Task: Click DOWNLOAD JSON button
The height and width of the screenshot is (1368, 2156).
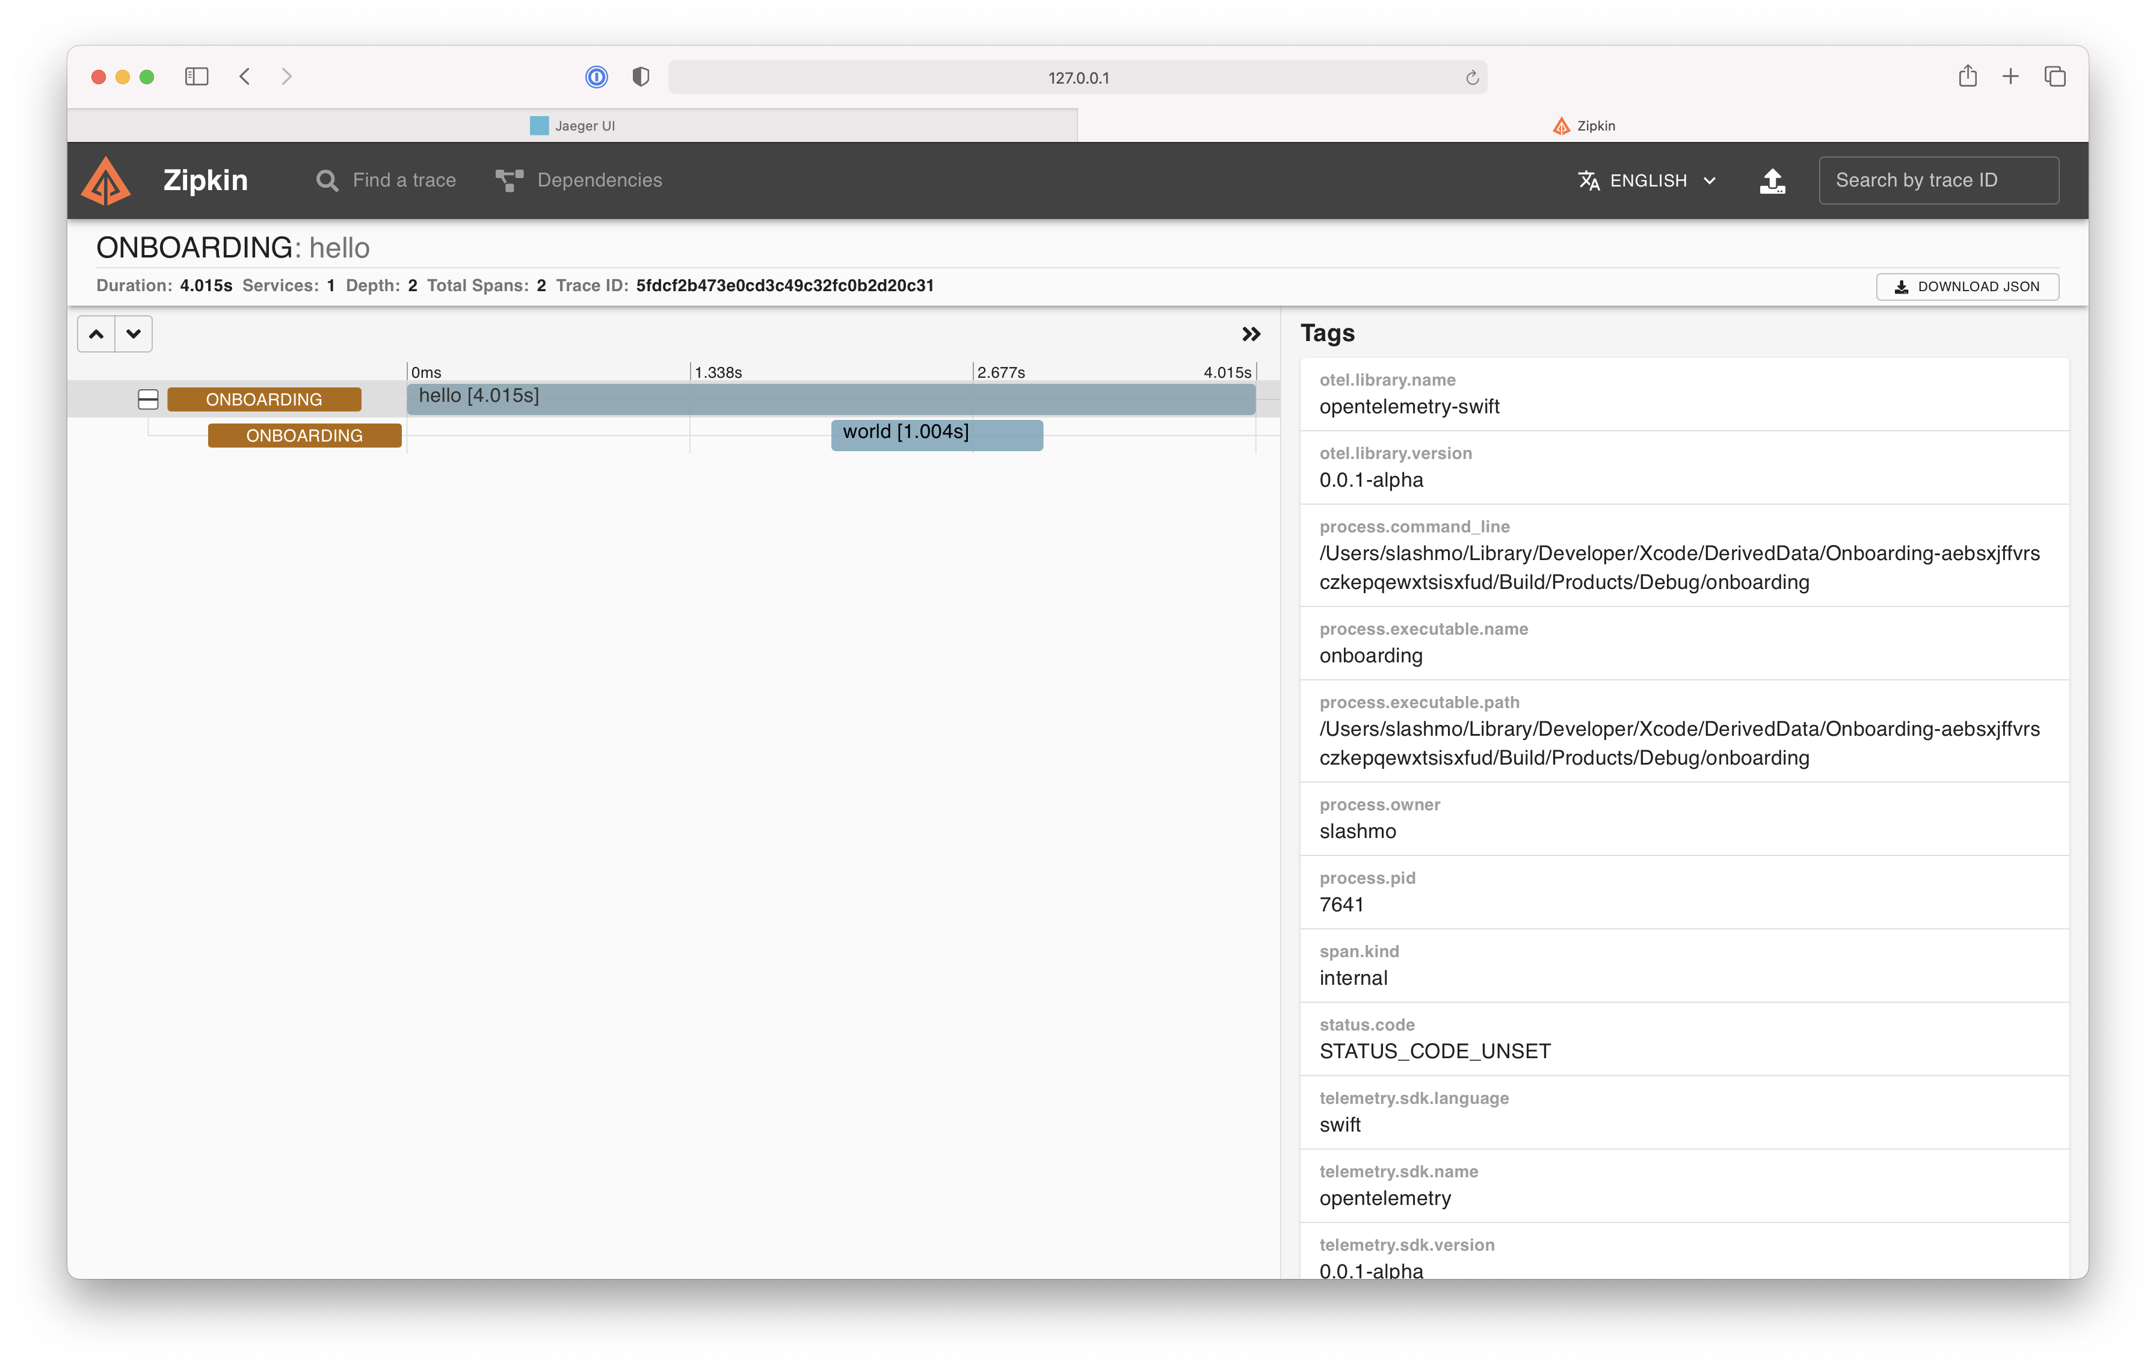Action: tap(1968, 286)
